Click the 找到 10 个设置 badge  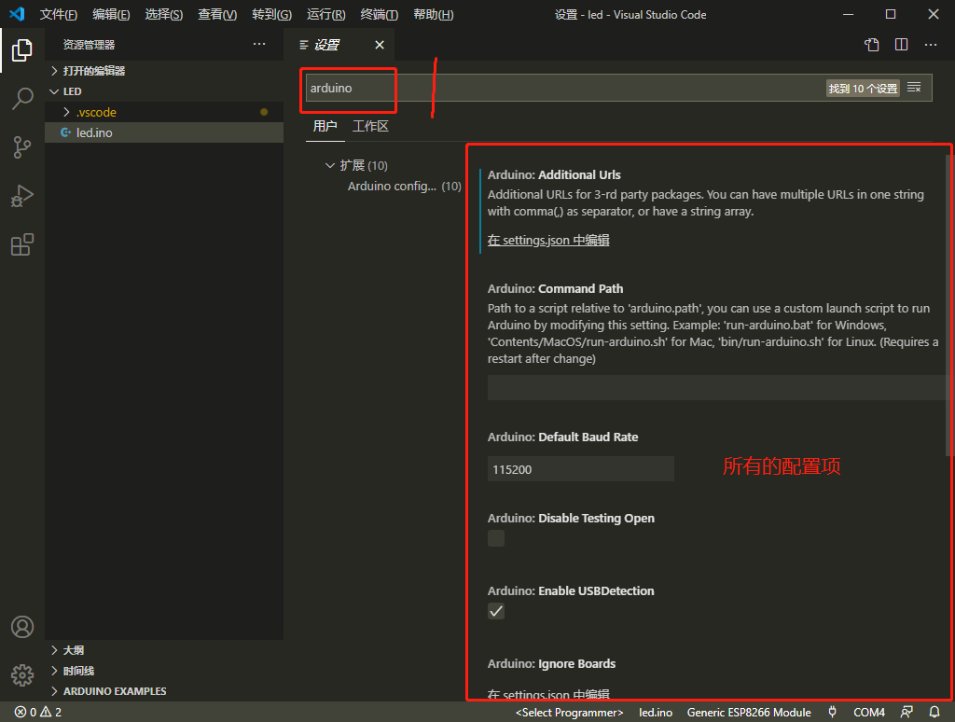pos(863,89)
